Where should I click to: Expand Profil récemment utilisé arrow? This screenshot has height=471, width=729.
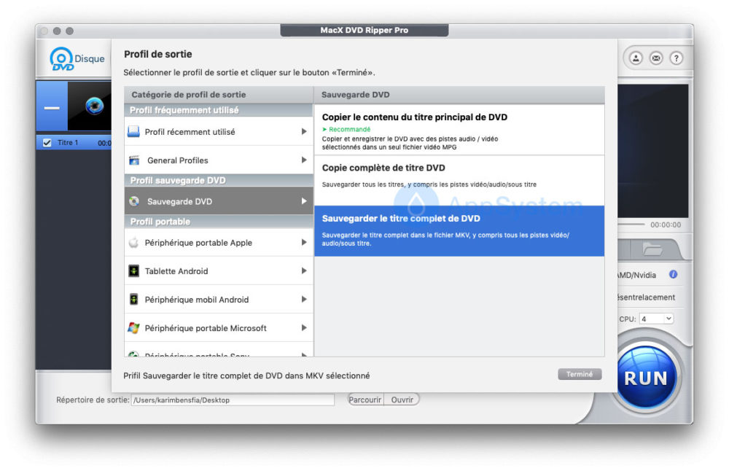(x=303, y=132)
